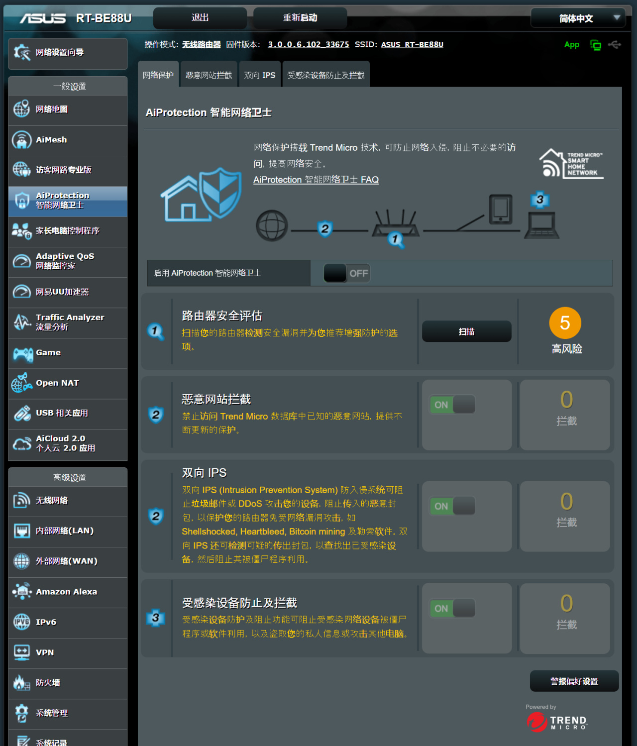Viewport: 637px width, 746px height.
Task: Click the Traffic Analyzer icon
Action: point(21,322)
